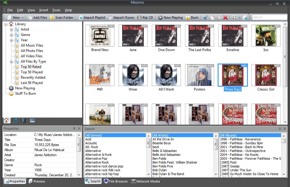Viewport: 290px width, 187px height.
Task: Select the Isis album thumbnail
Action: click(266, 36)
